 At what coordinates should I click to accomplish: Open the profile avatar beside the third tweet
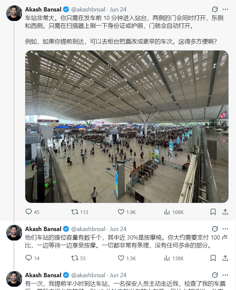tap(14, 279)
